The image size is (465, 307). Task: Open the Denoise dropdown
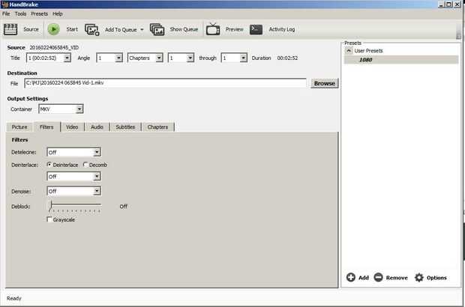click(97, 191)
